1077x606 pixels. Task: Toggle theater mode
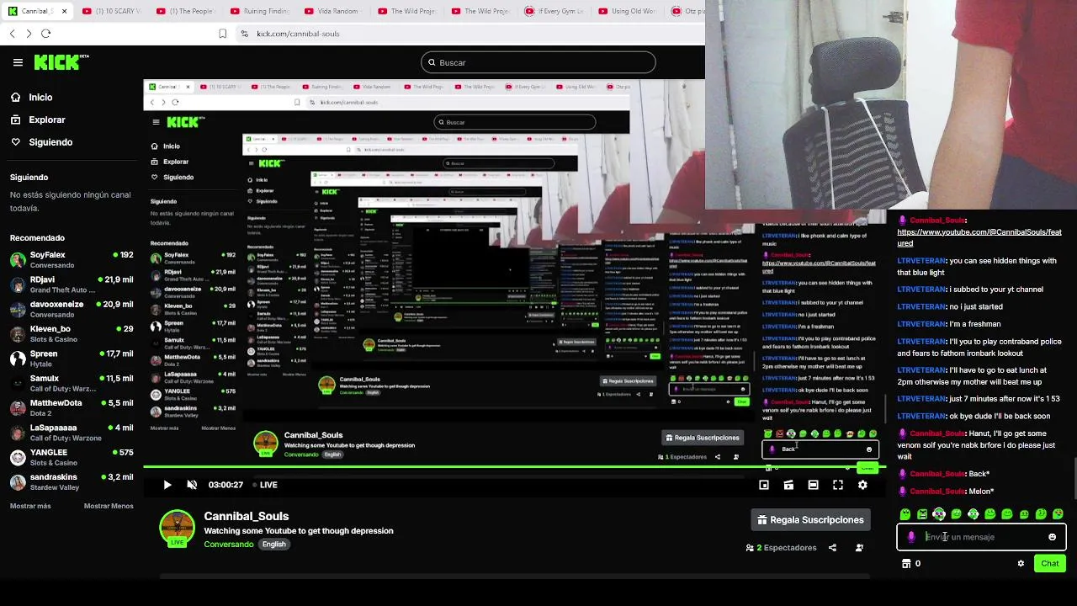pos(813,485)
